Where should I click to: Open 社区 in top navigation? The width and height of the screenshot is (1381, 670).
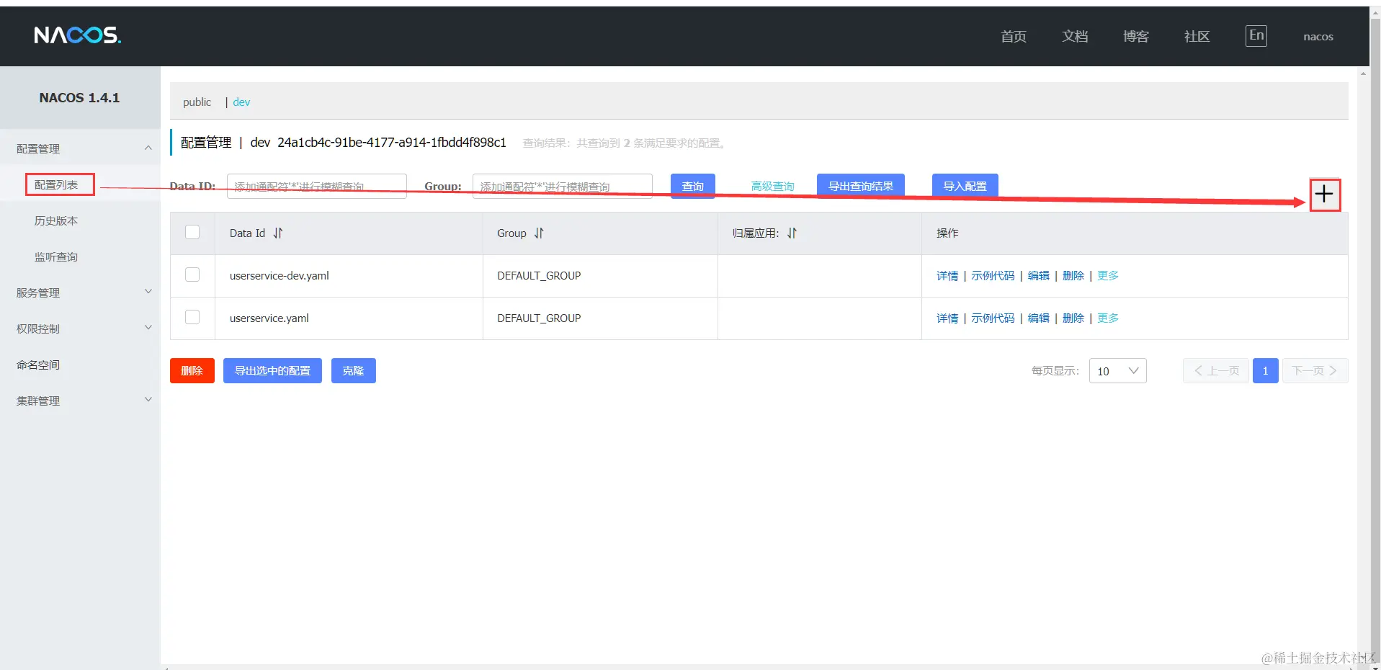click(x=1197, y=36)
